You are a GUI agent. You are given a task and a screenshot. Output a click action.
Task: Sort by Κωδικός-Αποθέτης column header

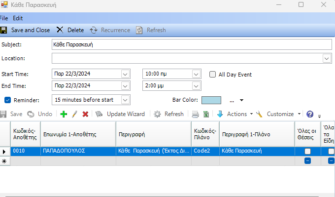pyautogui.click(x=26, y=134)
